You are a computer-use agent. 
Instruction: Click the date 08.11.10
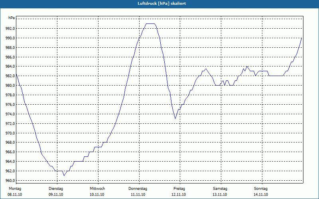[15, 195]
